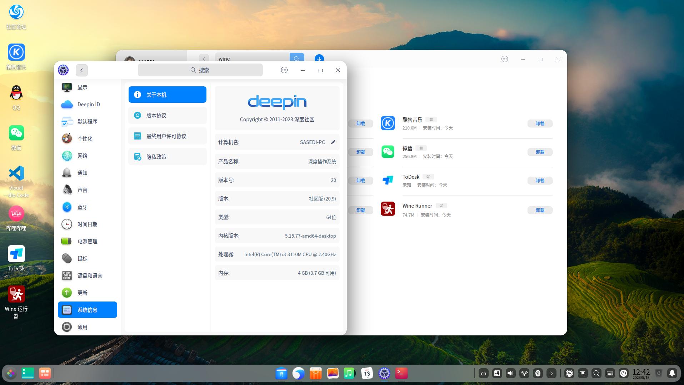
Task: Uninstall Wine Runner via its 卸载 button
Action: [540, 210]
